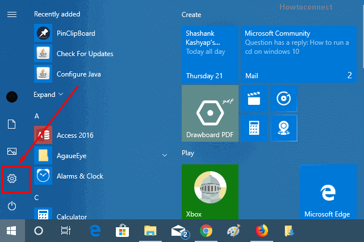Open Configure Java entry
This screenshot has height=242, width=364.
tap(68, 74)
